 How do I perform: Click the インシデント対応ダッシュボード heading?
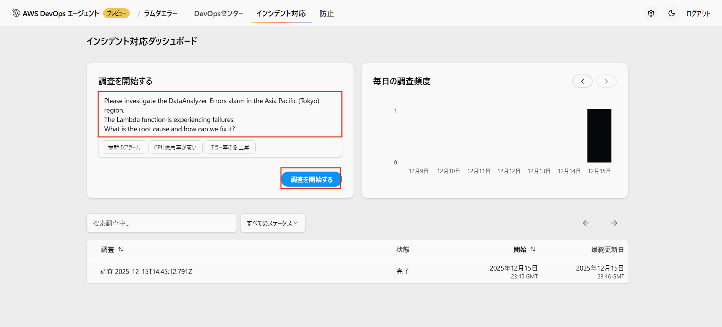pyautogui.click(x=142, y=41)
